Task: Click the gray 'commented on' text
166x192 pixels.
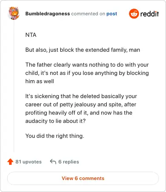Action: pos(88,14)
